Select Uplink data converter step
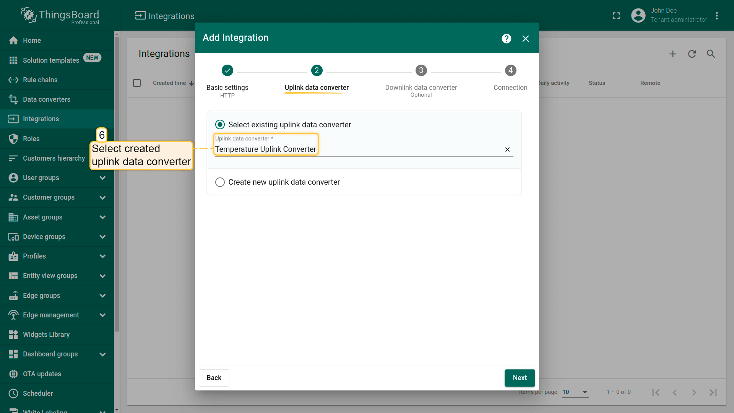Image resolution: width=734 pixels, height=413 pixels. click(317, 79)
